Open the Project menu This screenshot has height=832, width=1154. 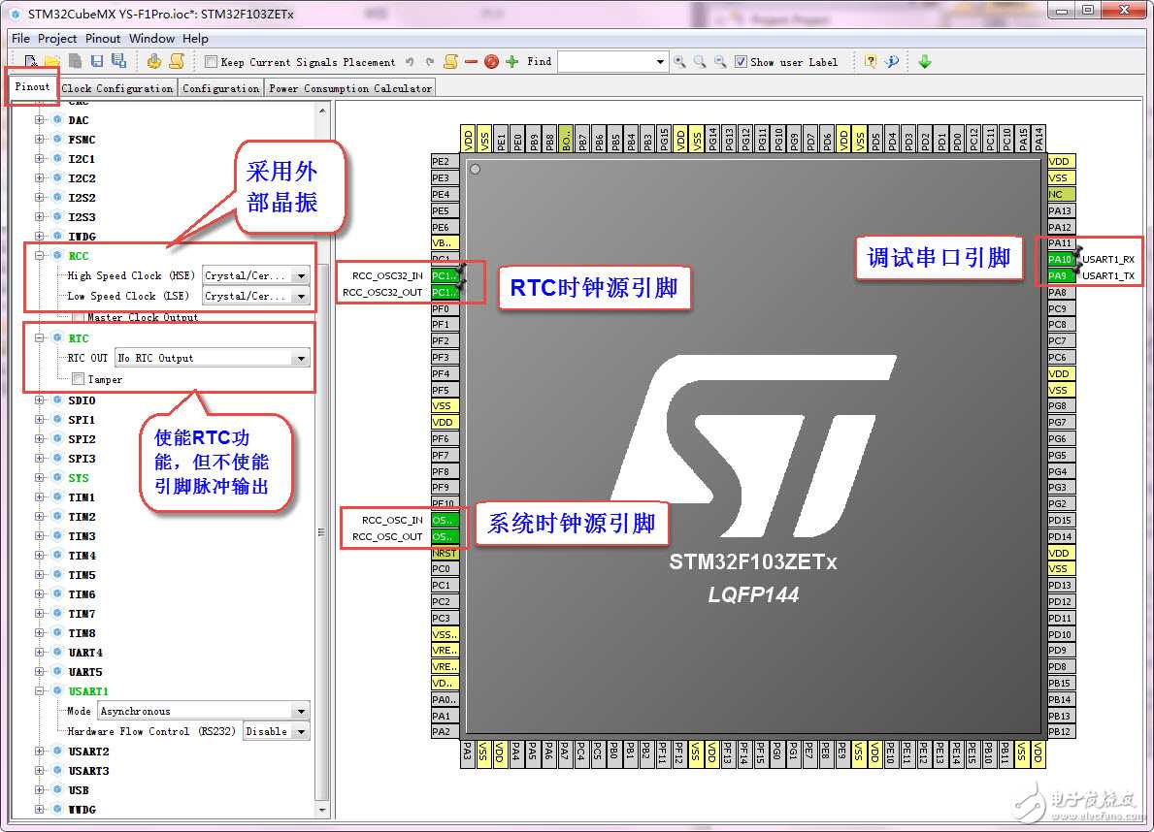click(x=57, y=38)
